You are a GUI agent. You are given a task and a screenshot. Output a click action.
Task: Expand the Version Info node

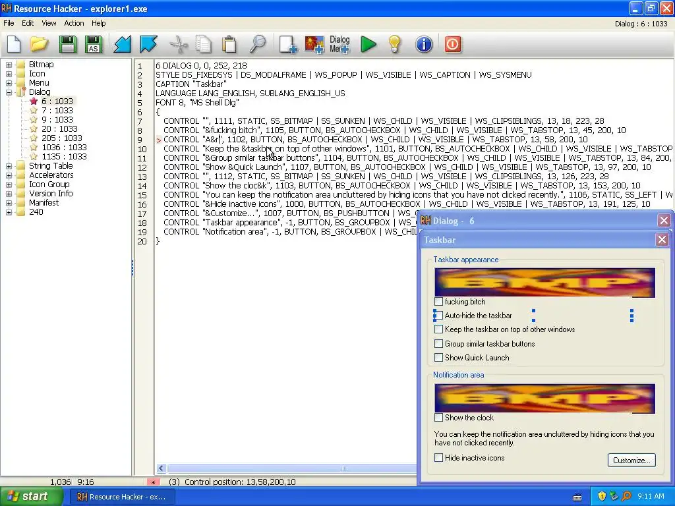9,194
